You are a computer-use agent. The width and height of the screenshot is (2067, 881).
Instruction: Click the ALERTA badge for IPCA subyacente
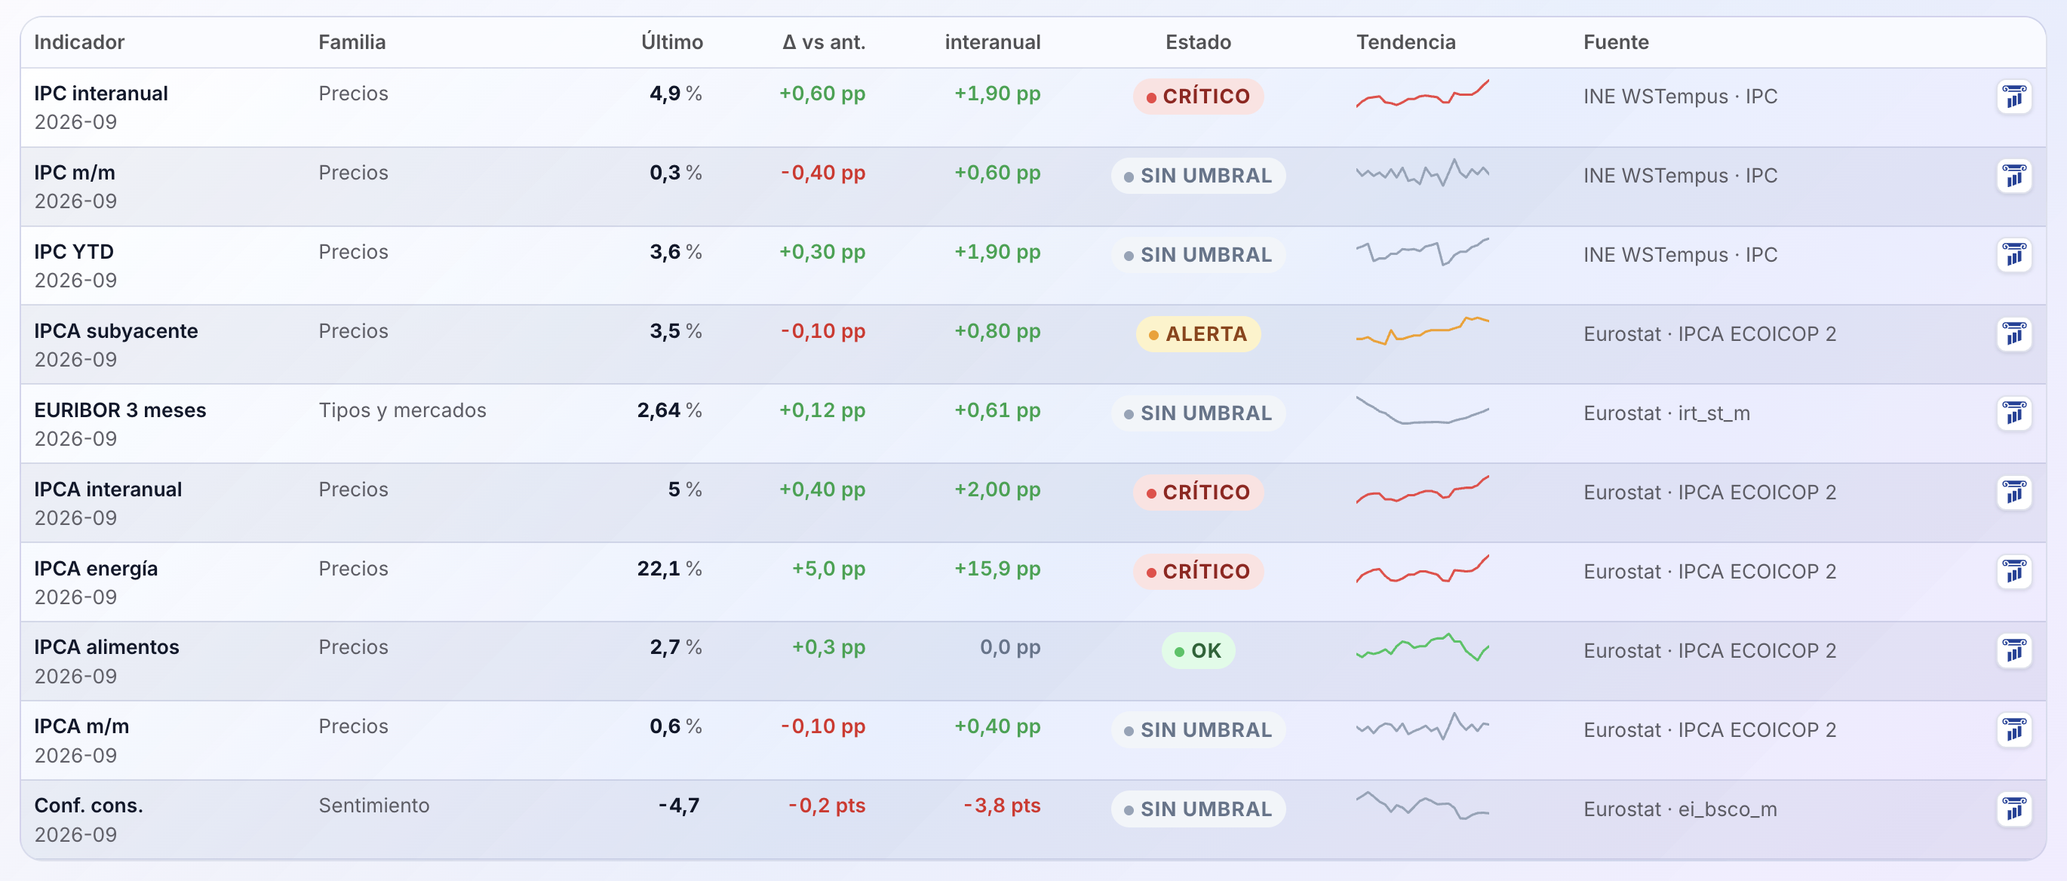[x=1198, y=335]
